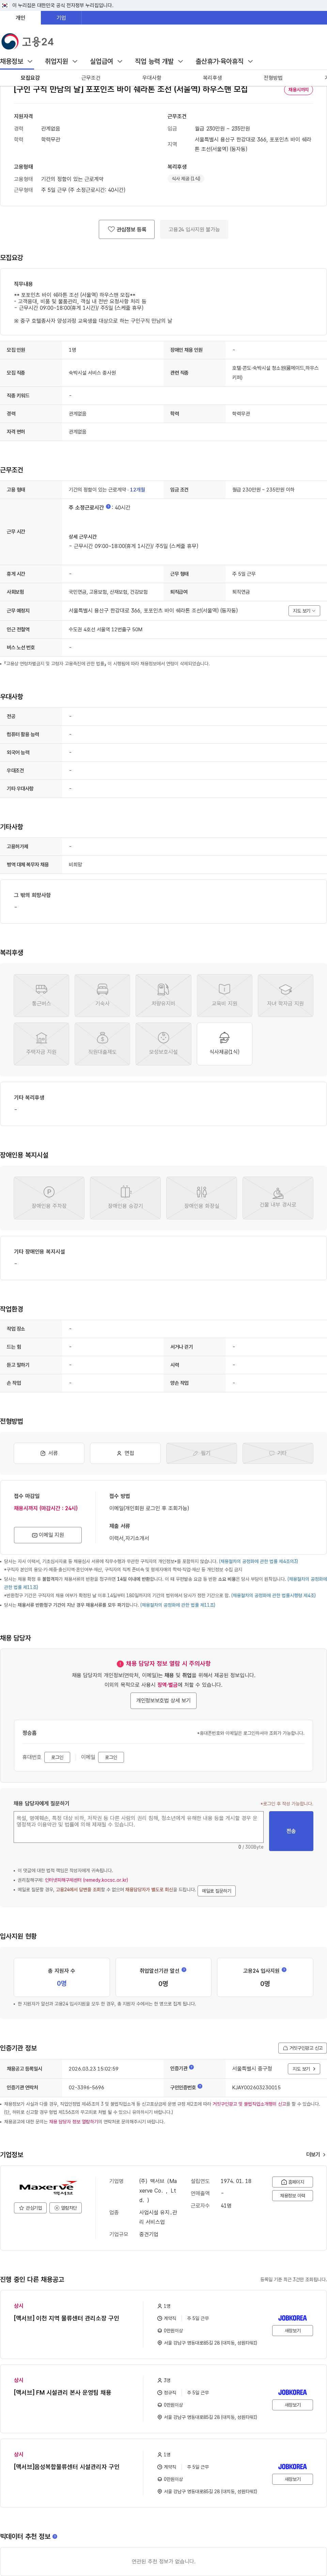This screenshot has height=2576, width=327.
Task: Select the 개인 member tab
Action: point(20,18)
